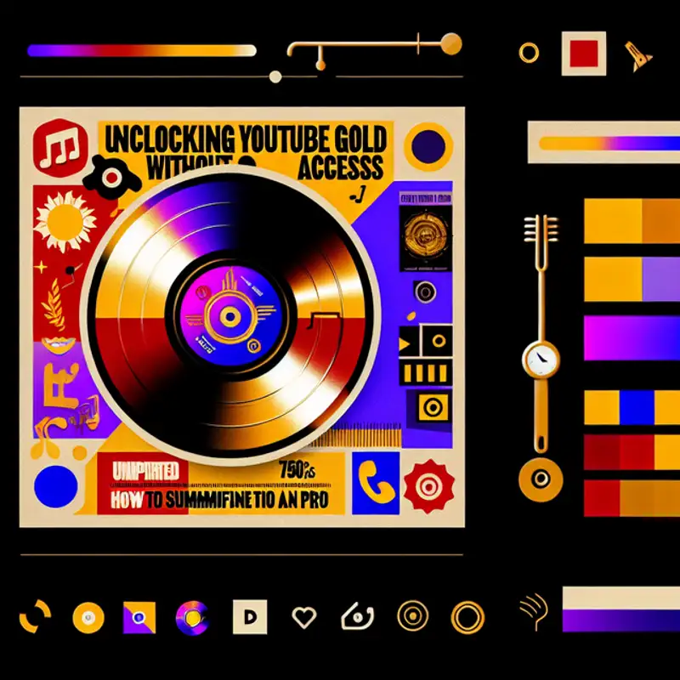Click the black tile with a gold ring
This screenshot has width=680, height=680.
click(x=438, y=341)
